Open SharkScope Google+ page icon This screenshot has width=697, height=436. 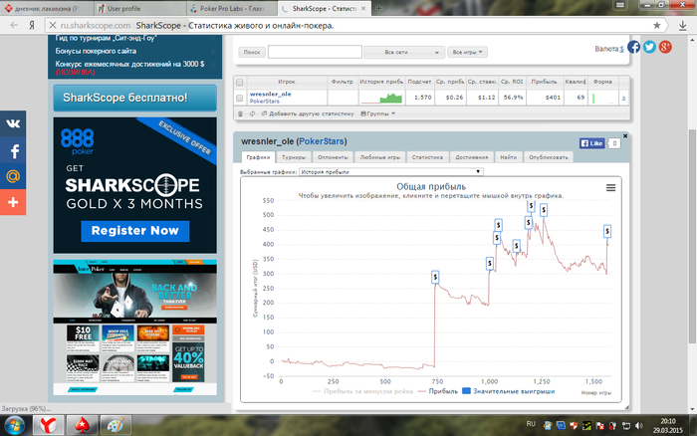pyautogui.click(x=665, y=47)
